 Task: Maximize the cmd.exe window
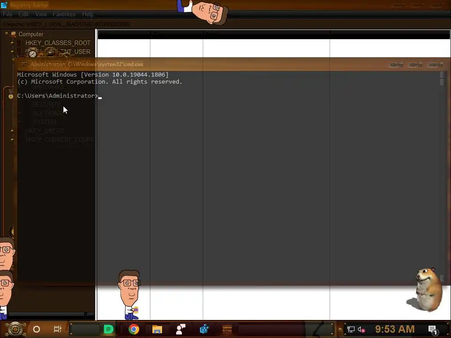click(415, 65)
